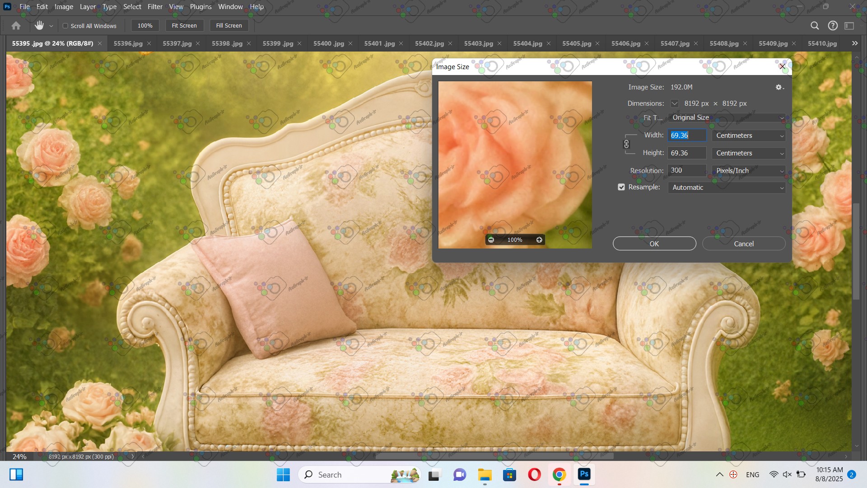Select the Hand tool icon
The height and width of the screenshot is (488, 867).
pyautogui.click(x=39, y=26)
